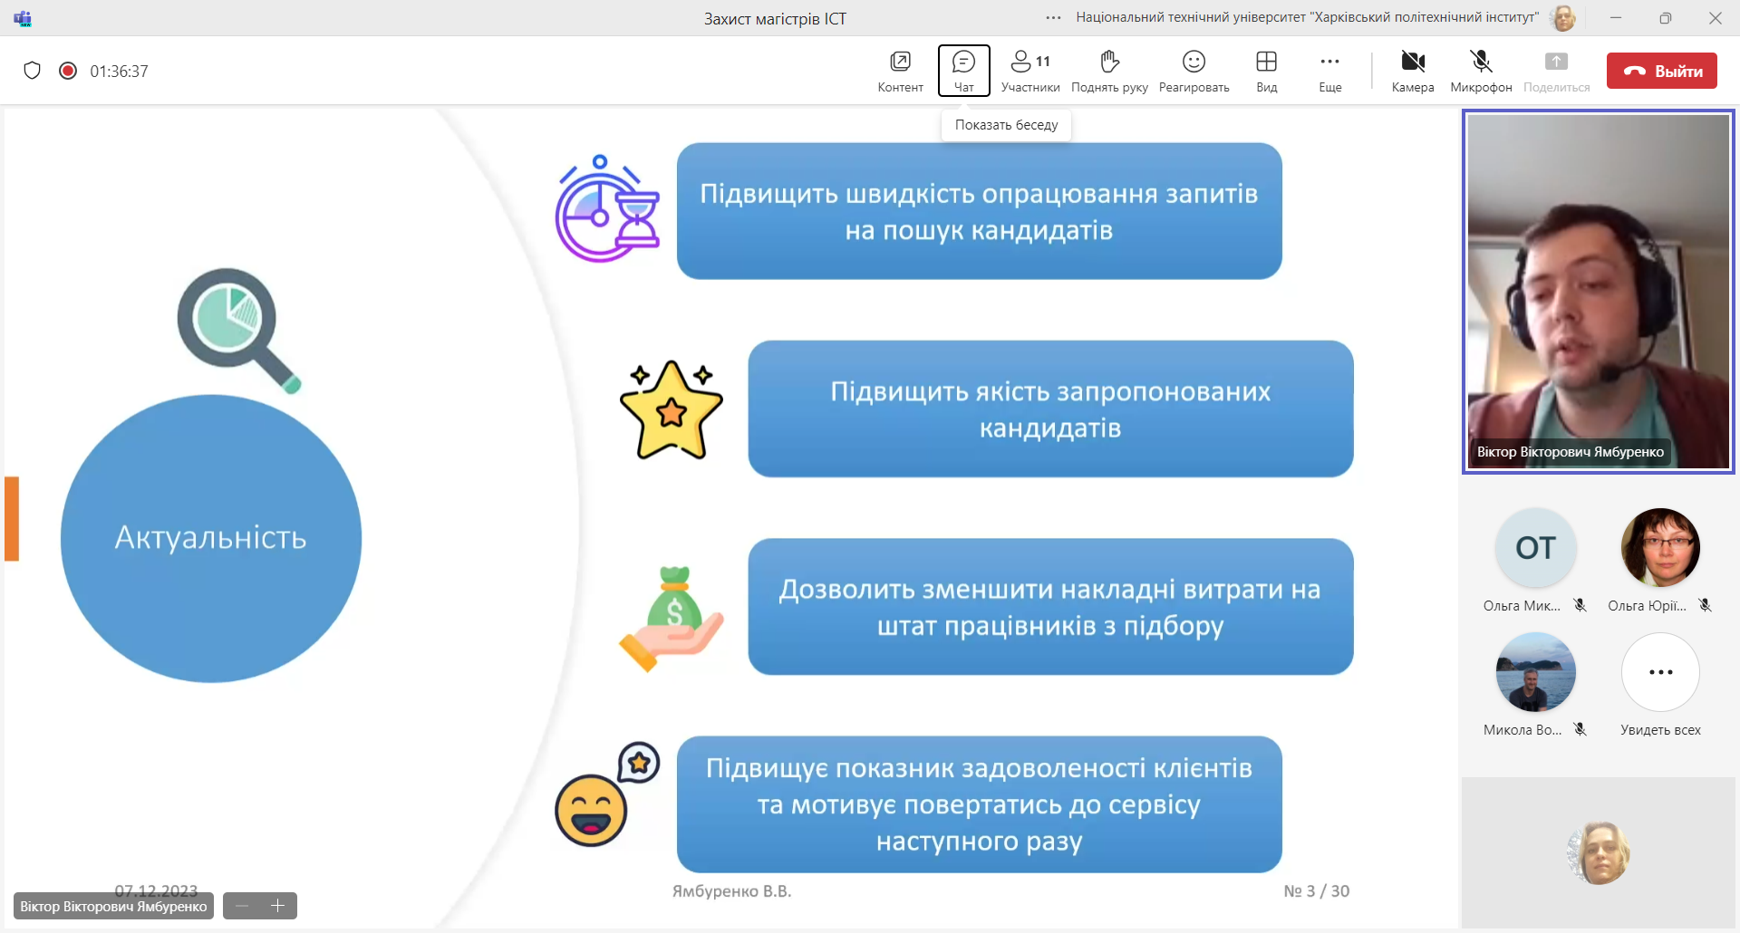Select Микола Во... participant avatar
Viewport: 1740px width, 933px height.
(1535, 672)
